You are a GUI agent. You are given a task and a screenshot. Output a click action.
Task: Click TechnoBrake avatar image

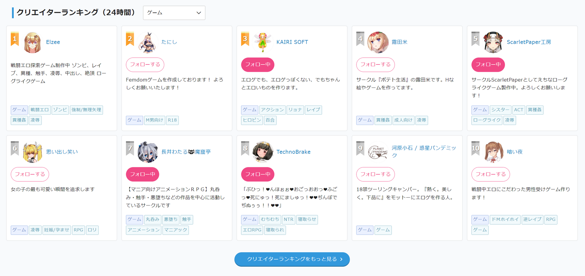click(x=263, y=152)
